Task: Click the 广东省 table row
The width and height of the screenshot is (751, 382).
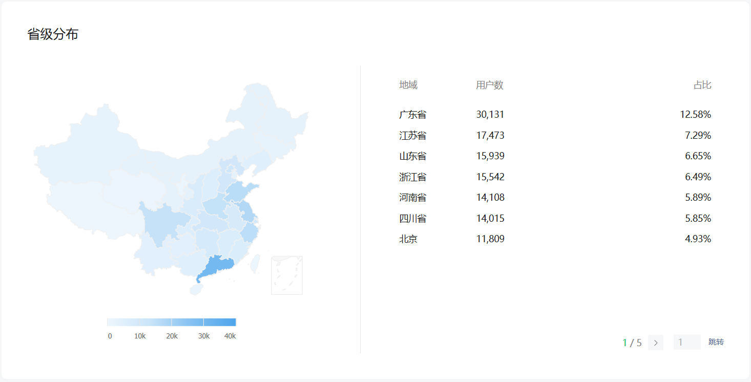Action: [x=555, y=115]
